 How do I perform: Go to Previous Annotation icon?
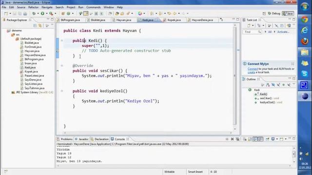[160, 14]
